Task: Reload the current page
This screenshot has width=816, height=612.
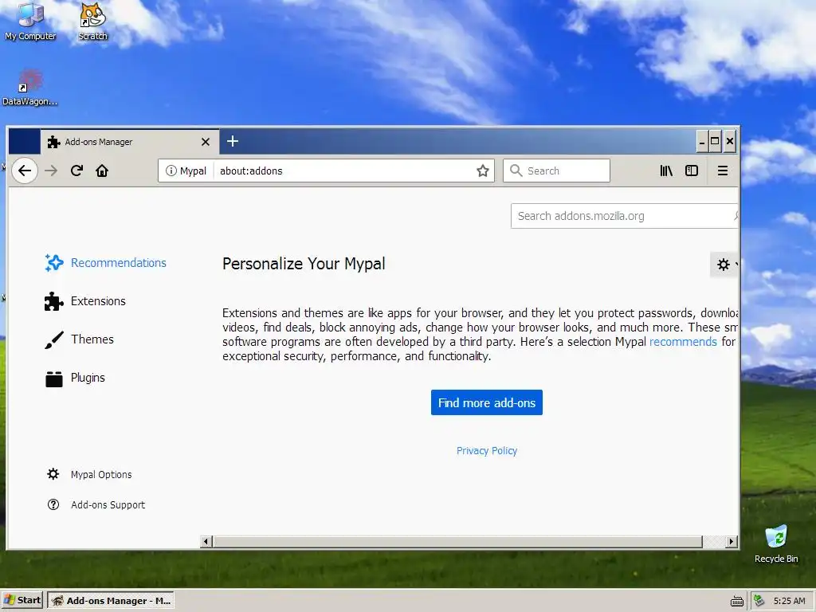Action: 76,171
